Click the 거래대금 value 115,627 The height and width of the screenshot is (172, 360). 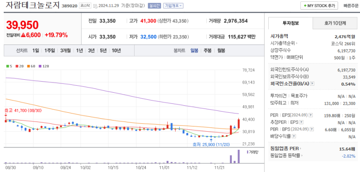tap(237, 37)
